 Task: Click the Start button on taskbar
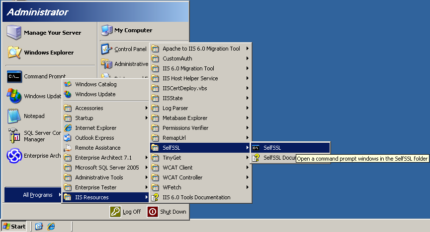pyautogui.click(x=14, y=227)
